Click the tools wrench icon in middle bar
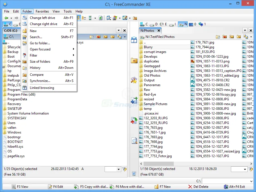Image resolution: width=256 pixels, height=192 pixels. [134, 80]
